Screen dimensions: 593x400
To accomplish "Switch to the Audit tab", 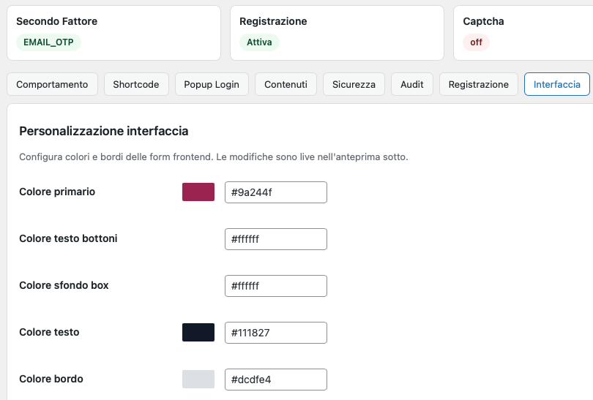I will tap(411, 84).
